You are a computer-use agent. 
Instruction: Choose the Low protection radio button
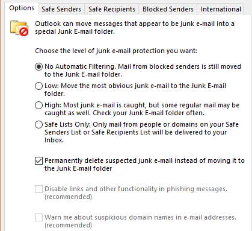point(38,86)
